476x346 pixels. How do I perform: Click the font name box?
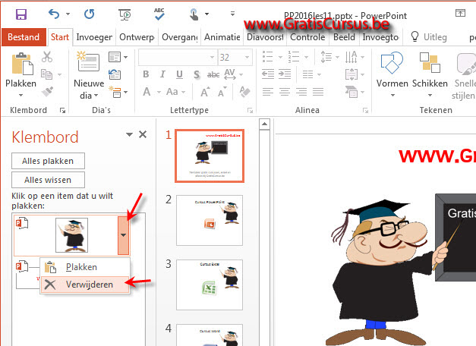(x=178, y=57)
